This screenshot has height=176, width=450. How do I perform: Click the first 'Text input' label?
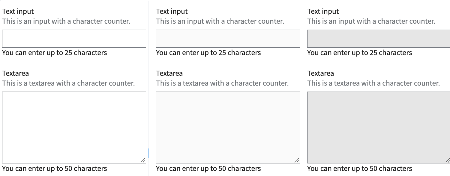(x=17, y=11)
